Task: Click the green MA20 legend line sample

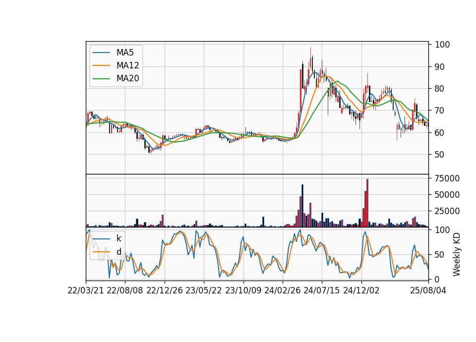Action: click(x=101, y=79)
